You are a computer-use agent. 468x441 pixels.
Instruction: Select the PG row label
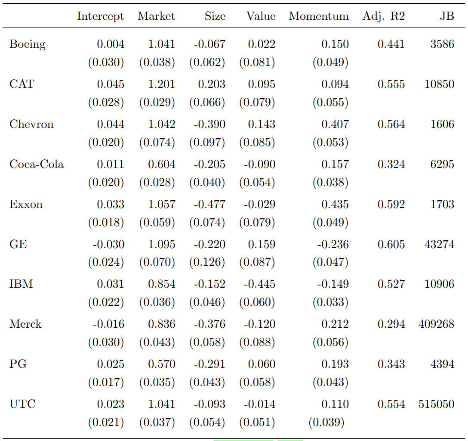[x=18, y=364]
